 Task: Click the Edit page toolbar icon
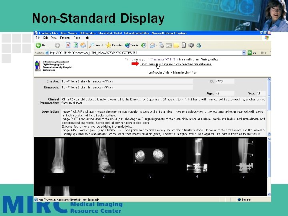tap(169, 45)
